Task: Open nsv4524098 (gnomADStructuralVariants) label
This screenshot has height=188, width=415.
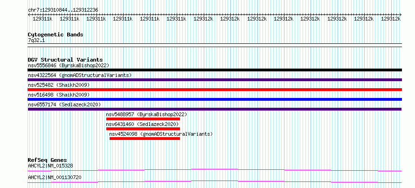Action: point(161,134)
